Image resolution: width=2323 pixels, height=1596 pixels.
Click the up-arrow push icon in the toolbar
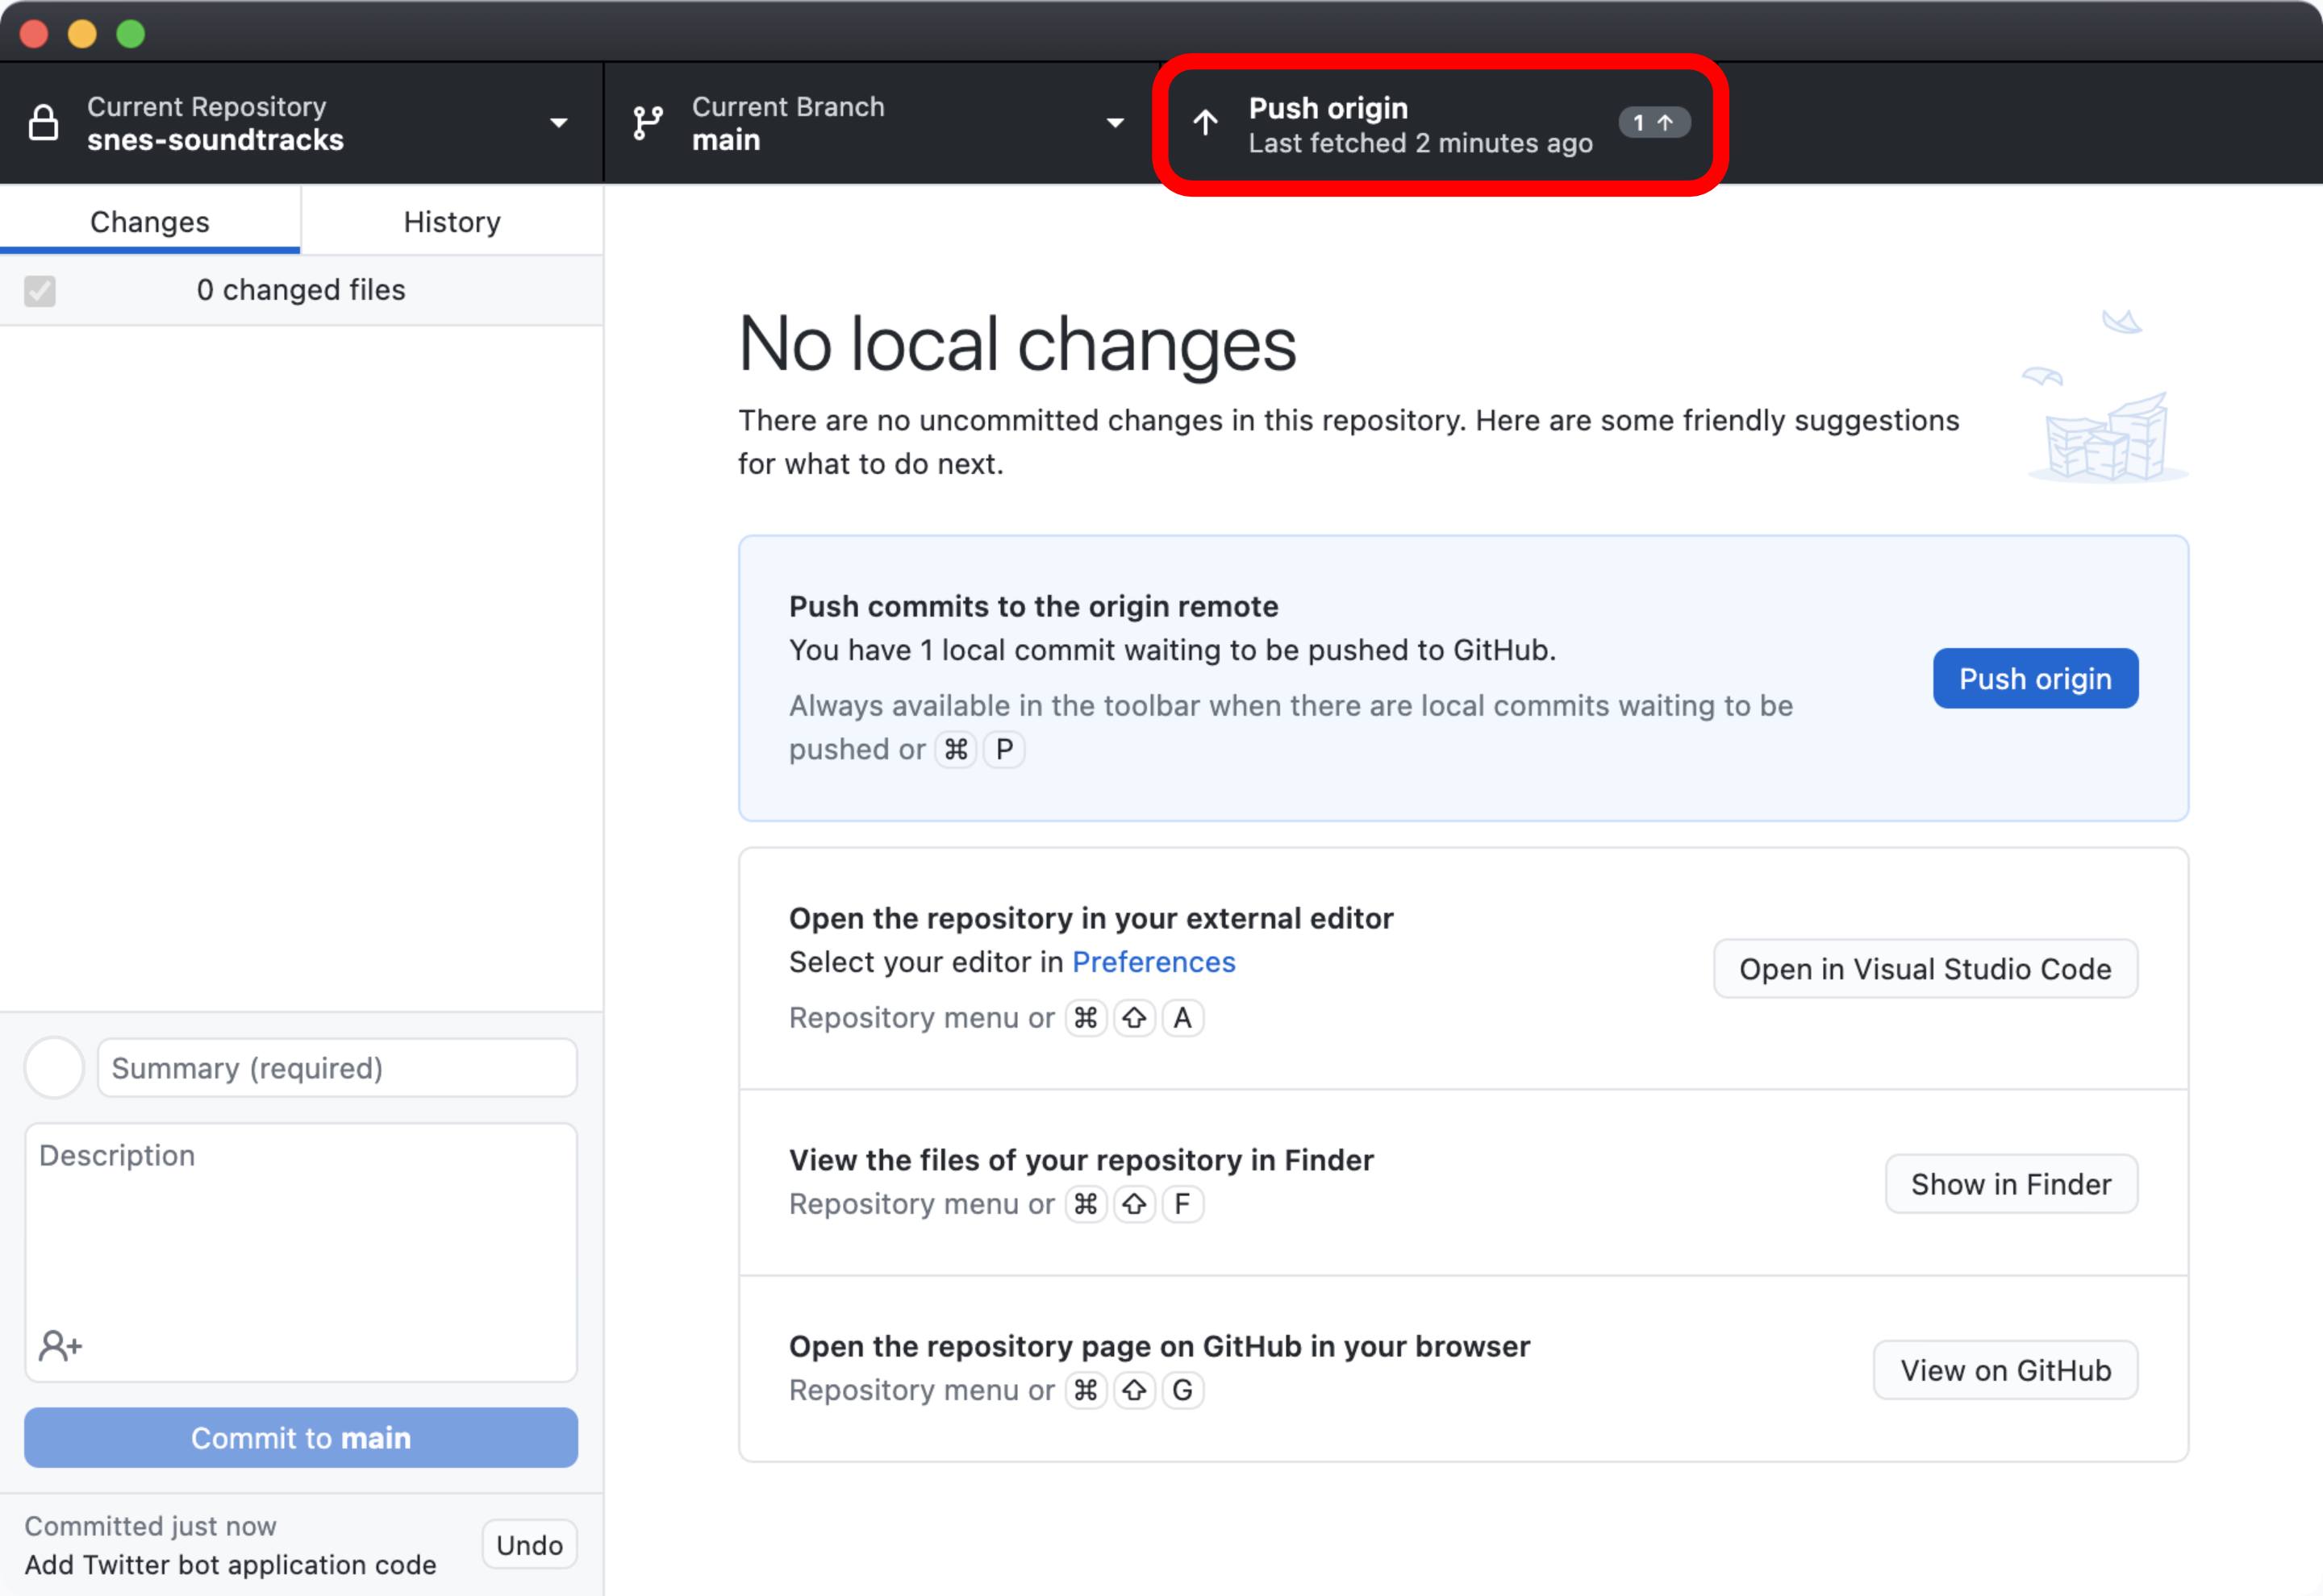point(1204,122)
